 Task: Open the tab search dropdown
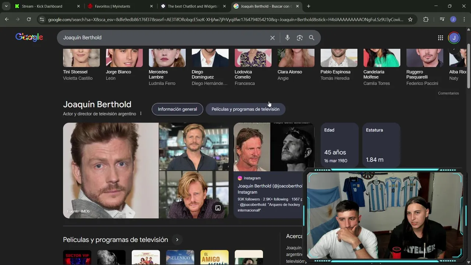6,6
